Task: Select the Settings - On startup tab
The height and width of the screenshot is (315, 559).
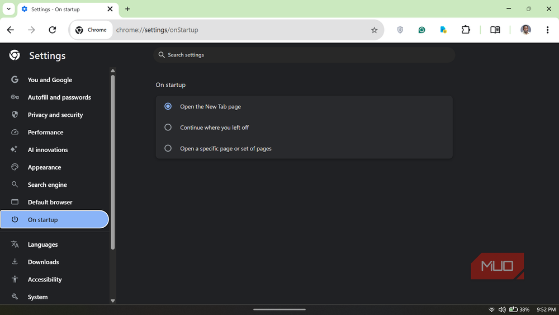Action: 68,10
